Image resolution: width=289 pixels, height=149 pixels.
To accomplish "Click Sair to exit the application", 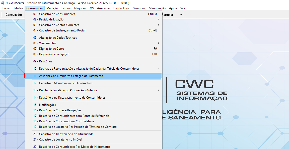I will tap(183, 8).
